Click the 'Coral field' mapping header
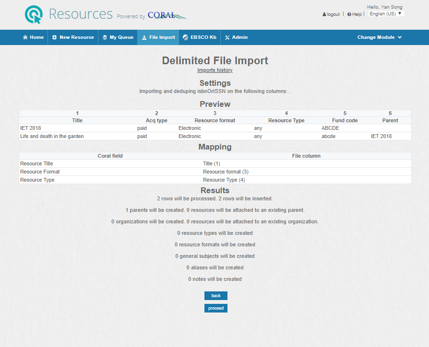The image size is (429, 347). point(110,156)
